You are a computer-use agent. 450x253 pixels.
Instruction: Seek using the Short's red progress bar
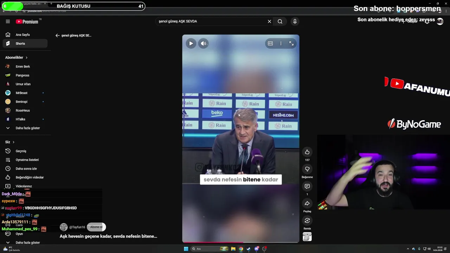pos(241,242)
